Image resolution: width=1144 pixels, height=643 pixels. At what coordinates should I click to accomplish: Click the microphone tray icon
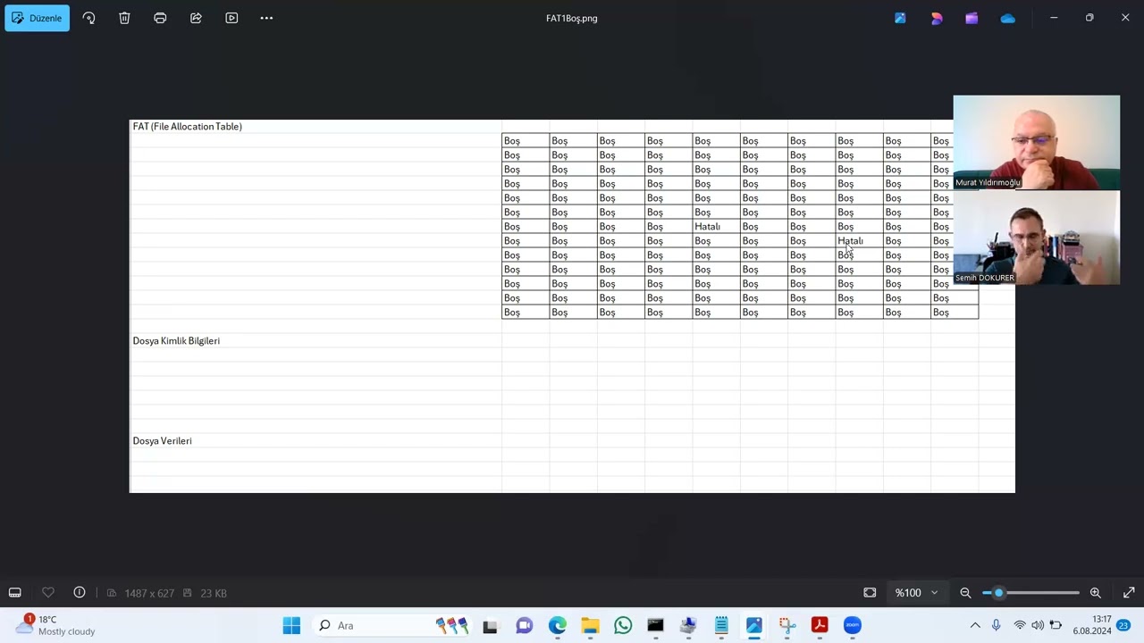997,625
